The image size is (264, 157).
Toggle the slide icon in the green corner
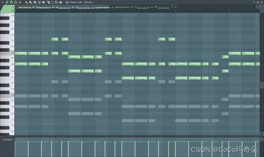pos(12,8)
